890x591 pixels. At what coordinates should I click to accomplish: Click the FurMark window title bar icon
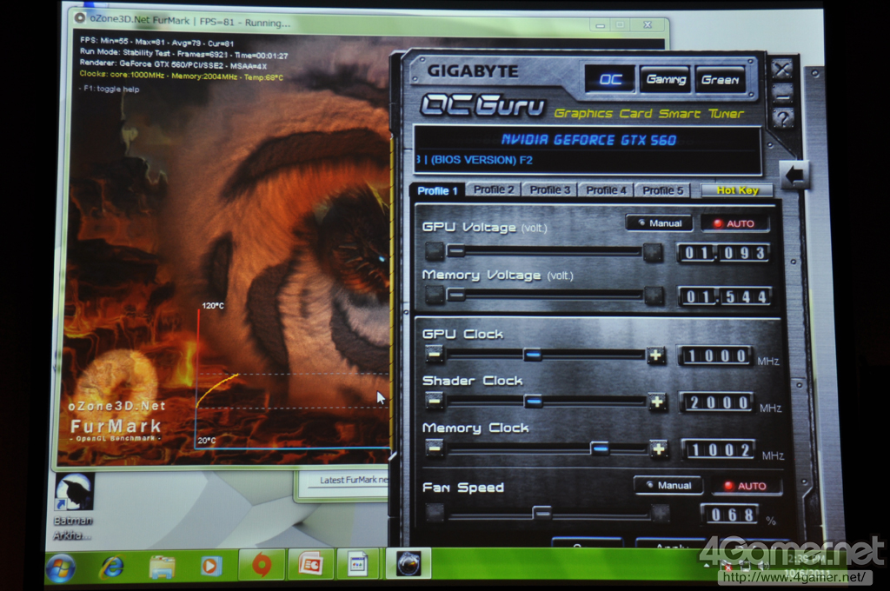point(81,18)
